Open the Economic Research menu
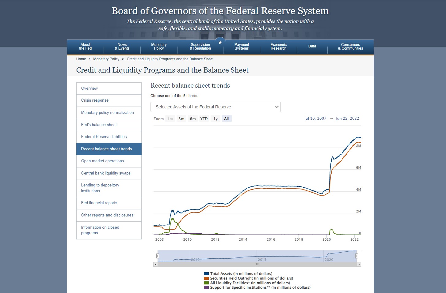This screenshot has width=446, height=293. (278, 47)
